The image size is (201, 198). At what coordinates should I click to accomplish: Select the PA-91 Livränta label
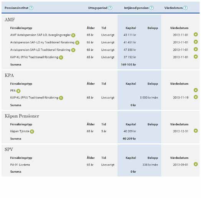[x=20, y=165]
